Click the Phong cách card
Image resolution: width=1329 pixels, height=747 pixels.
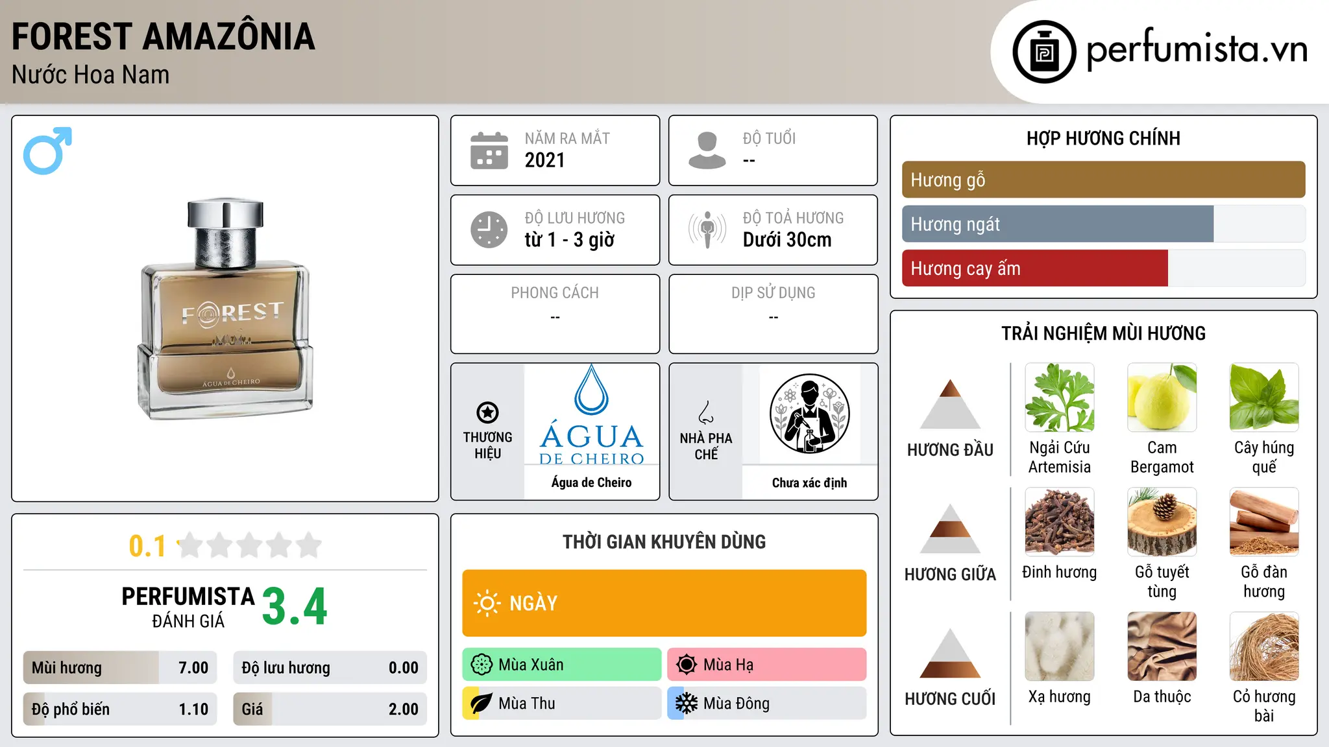(555, 314)
